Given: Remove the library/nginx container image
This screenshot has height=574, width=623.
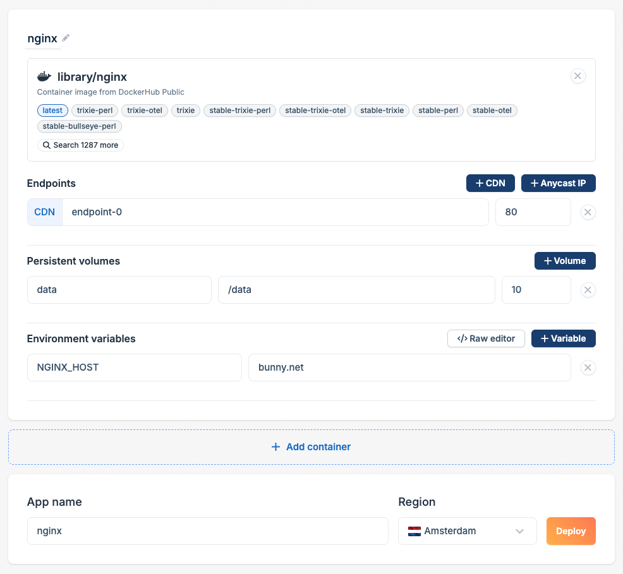Looking at the screenshot, I should pos(578,76).
